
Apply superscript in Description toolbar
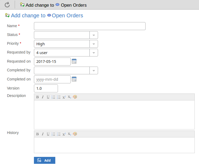point(64,97)
